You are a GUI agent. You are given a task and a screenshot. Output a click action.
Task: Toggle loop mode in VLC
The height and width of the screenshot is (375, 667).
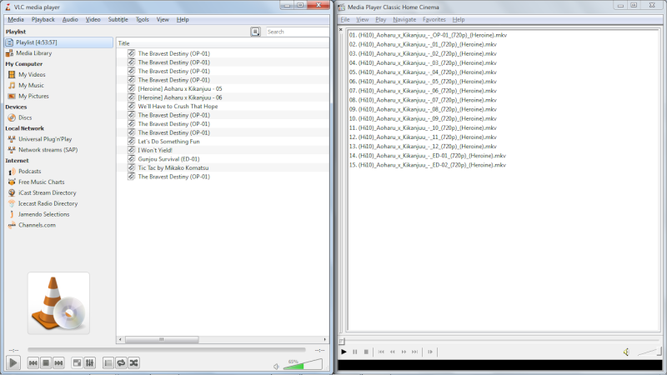pyautogui.click(x=121, y=362)
